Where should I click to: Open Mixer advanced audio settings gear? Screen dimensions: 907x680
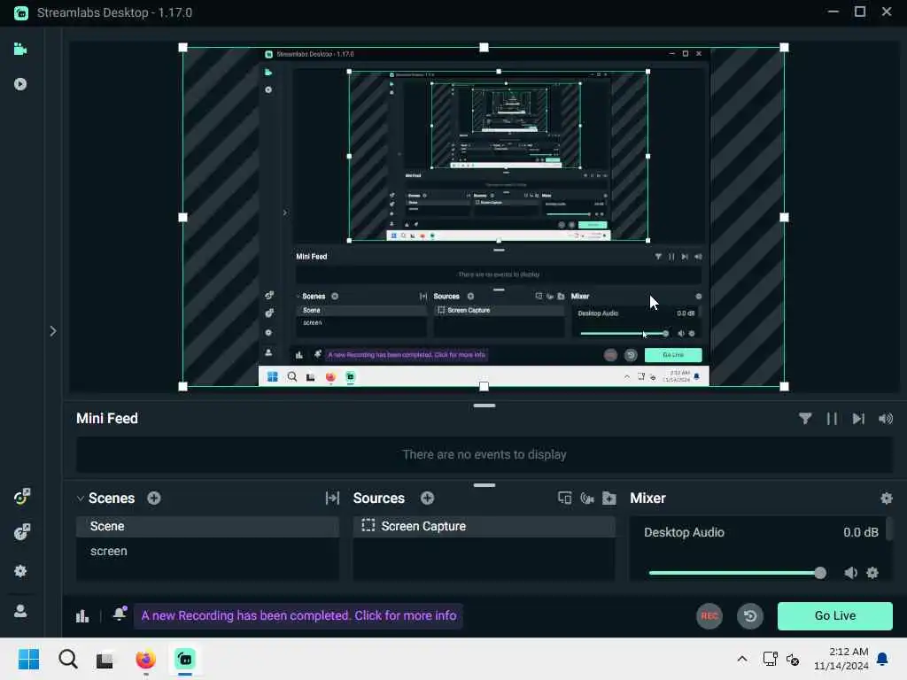click(886, 498)
